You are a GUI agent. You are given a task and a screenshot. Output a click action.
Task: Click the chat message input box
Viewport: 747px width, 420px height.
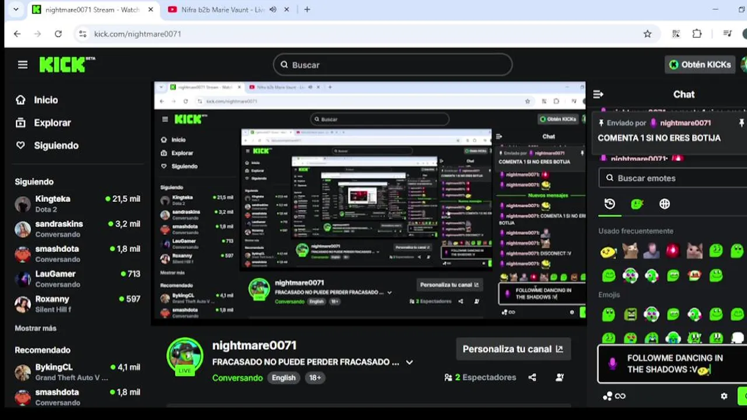coord(672,363)
